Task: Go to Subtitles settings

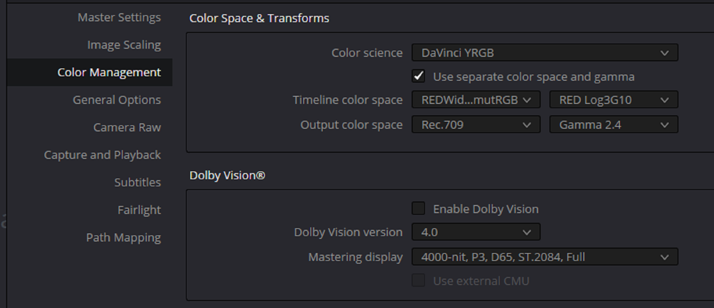Action: pyautogui.click(x=137, y=182)
